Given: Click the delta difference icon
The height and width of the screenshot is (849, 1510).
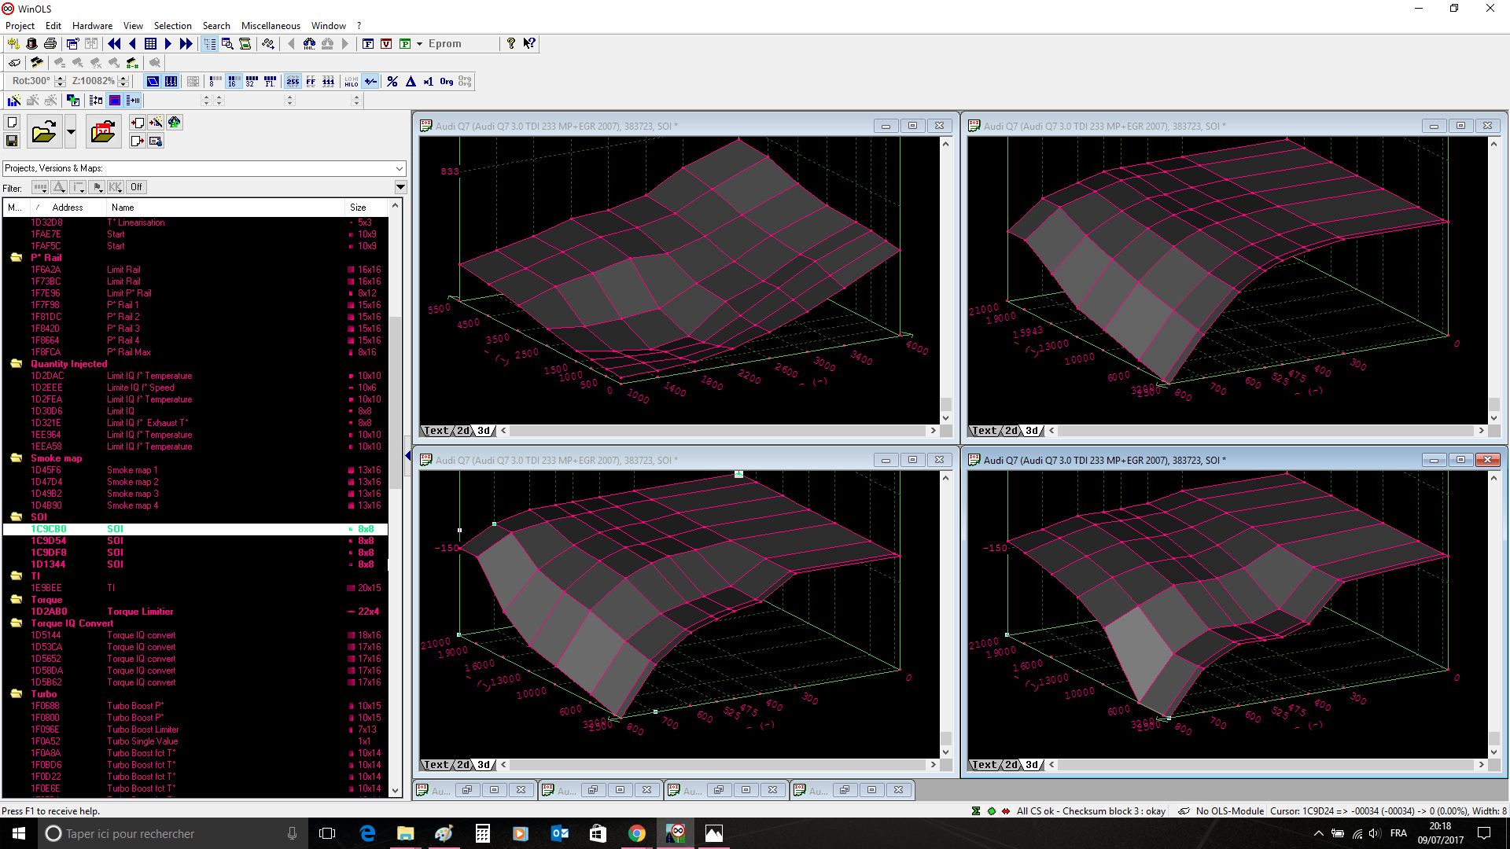Looking at the screenshot, I should tap(411, 81).
